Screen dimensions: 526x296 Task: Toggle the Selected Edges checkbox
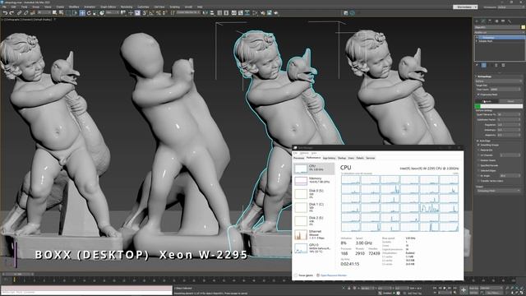478,170
